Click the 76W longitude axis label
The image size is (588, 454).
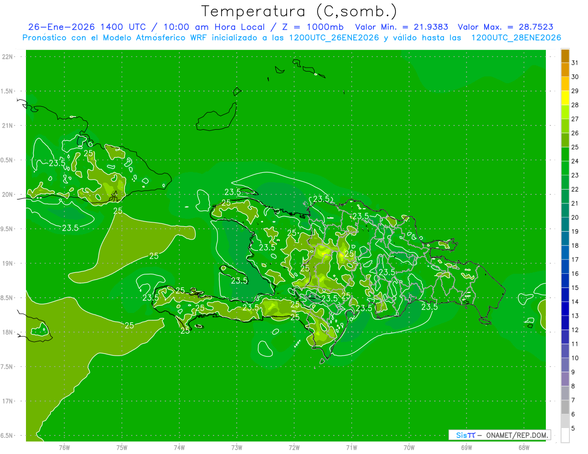pos(64,447)
